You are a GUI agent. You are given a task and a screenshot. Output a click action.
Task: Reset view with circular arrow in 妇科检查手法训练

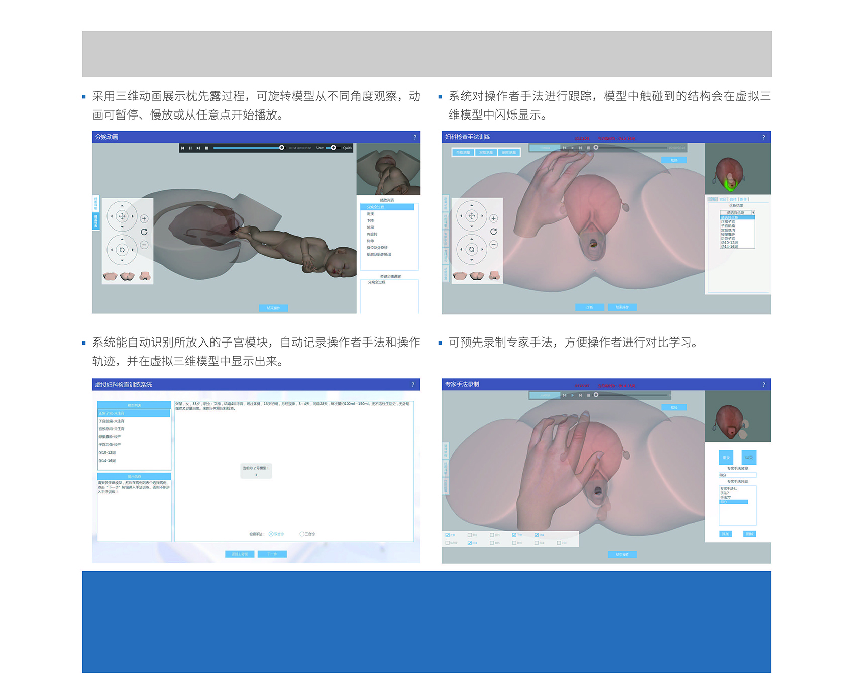[494, 232]
